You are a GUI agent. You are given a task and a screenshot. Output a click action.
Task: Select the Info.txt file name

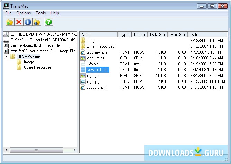(x=92, y=64)
